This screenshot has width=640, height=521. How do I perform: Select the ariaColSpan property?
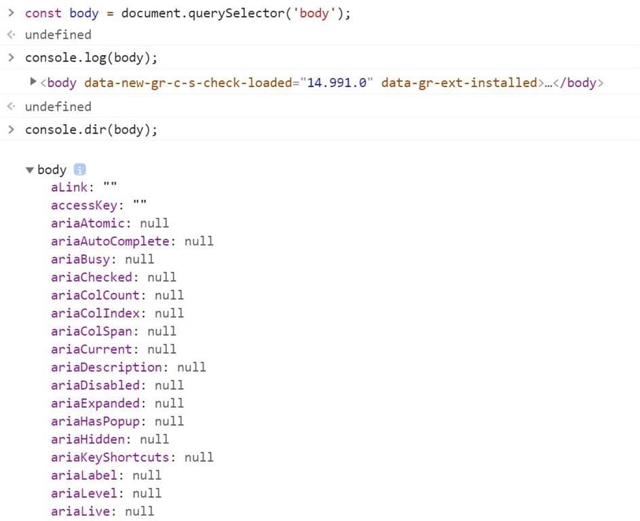click(x=113, y=331)
